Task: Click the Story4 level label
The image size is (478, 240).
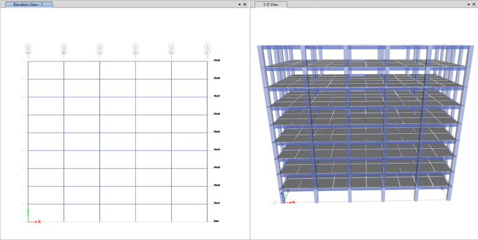Action: tap(217, 149)
